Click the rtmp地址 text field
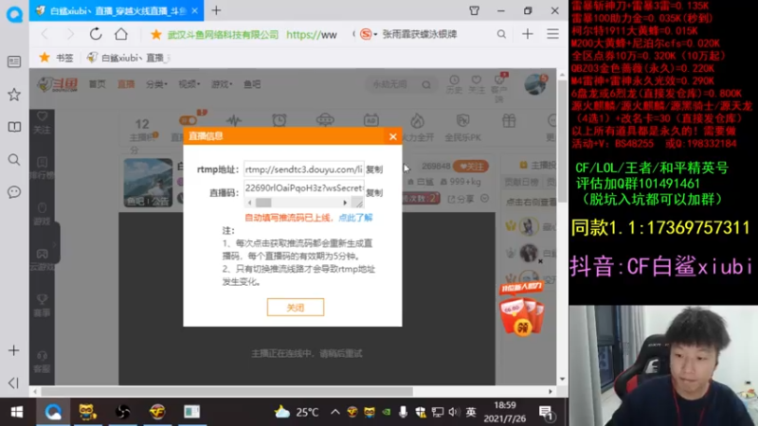This screenshot has width=758, height=426. coord(303,169)
